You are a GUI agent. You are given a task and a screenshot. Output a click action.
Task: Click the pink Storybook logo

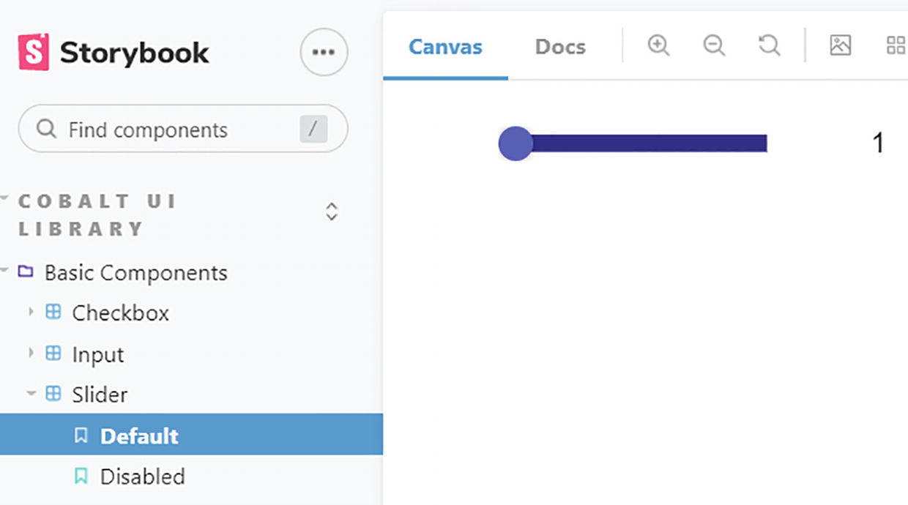[34, 52]
